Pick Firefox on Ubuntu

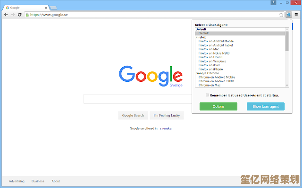pos(240,57)
